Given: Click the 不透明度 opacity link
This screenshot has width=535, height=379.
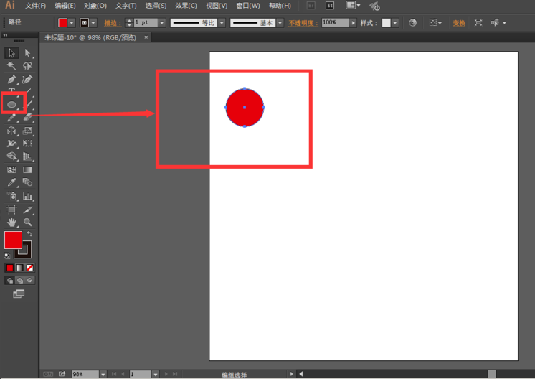Looking at the screenshot, I should pyautogui.click(x=303, y=23).
